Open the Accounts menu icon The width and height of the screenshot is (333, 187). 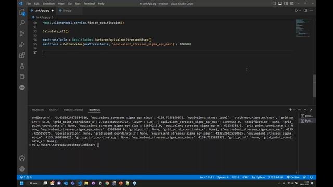point(22,158)
